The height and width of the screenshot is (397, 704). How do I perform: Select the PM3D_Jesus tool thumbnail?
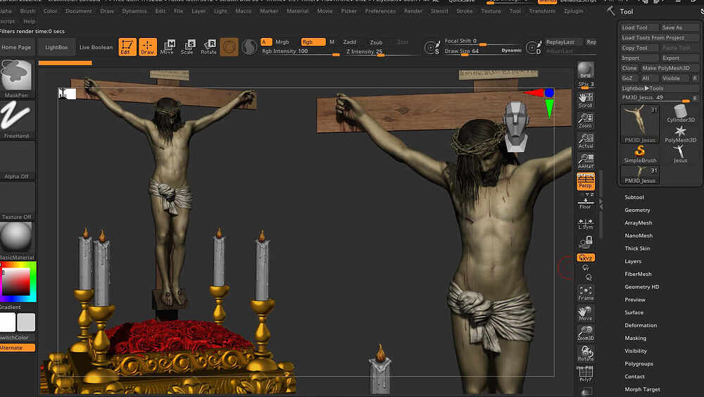640,124
